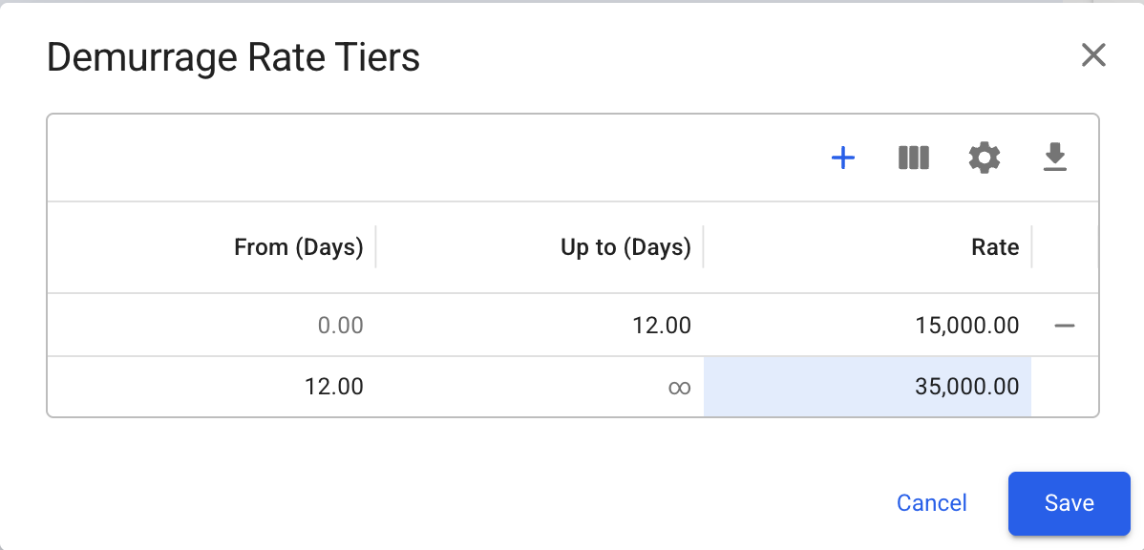Screen dimensions: 1144x550
Task: Edit the 15,000.00 rate cell
Action: (x=966, y=326)
